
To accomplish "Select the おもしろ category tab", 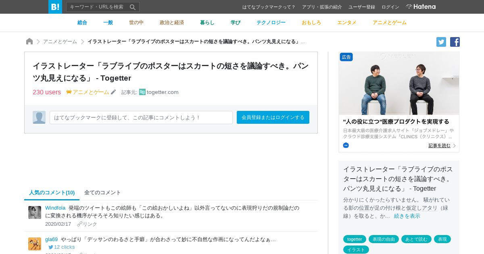I will pyautogui.click(x=311, y=23).
